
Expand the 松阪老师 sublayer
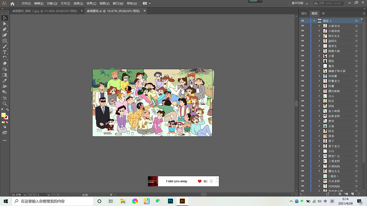tap(319, 116)
